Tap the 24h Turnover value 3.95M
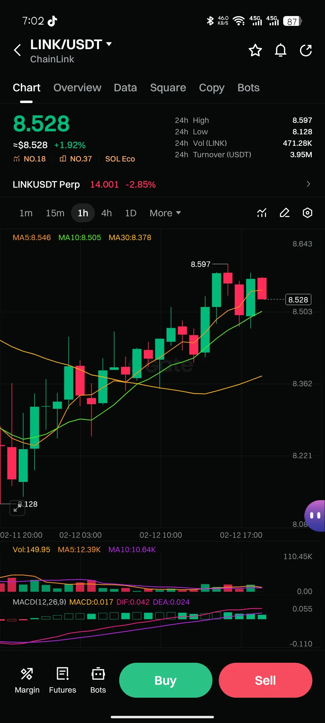The width and height of the screenshot is (325, 723). 301,155
